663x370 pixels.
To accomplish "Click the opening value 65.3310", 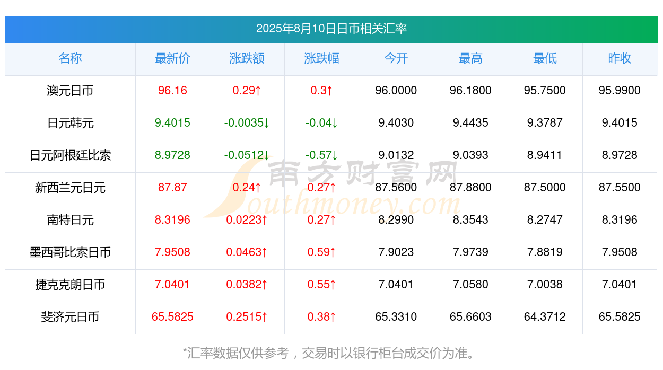I will click(396, 317).
